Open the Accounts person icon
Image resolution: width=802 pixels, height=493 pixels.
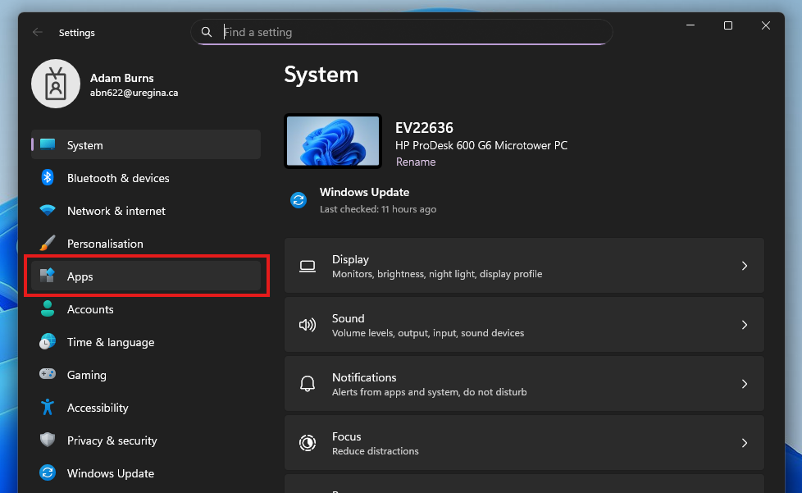click(48, 308)
